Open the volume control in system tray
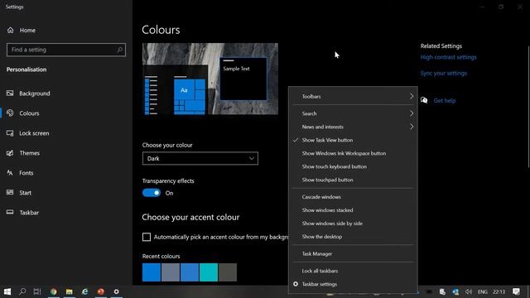This screenshot has width=530, height=298. click(x=469, y=291)
